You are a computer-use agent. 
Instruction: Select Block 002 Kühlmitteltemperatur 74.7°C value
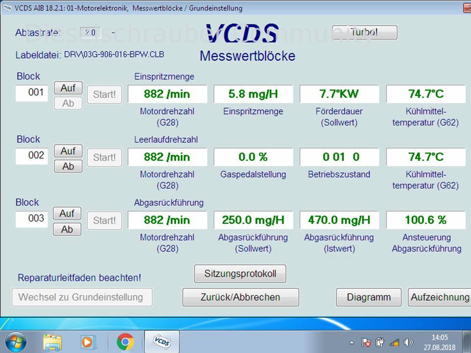426,157
